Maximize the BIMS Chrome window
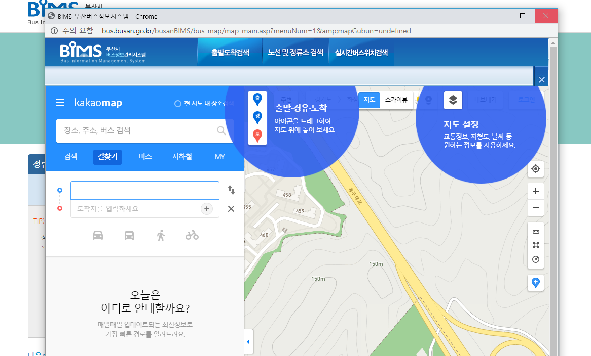The image size is (591, 356). click(523, 16)
